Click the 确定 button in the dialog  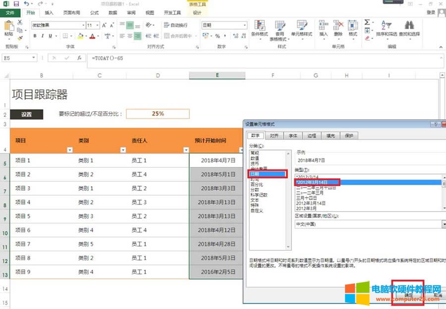408,295
